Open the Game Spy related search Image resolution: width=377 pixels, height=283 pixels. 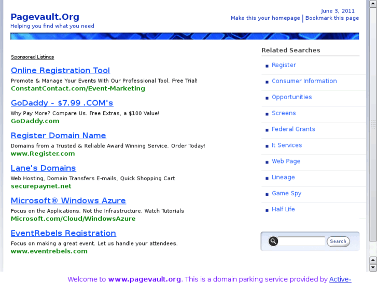pos(287,193)
